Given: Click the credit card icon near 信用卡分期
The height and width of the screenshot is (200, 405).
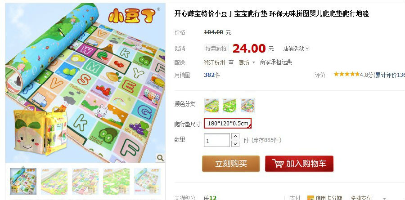Looking at the screenshot, I should 310,198.
